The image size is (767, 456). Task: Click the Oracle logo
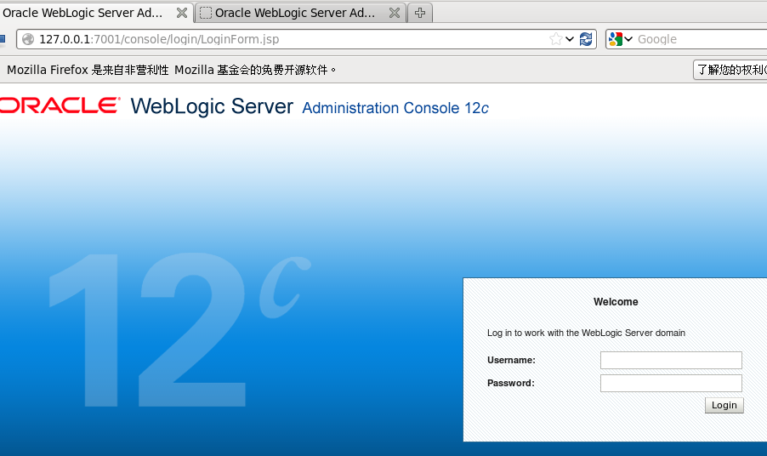point(60,105)
